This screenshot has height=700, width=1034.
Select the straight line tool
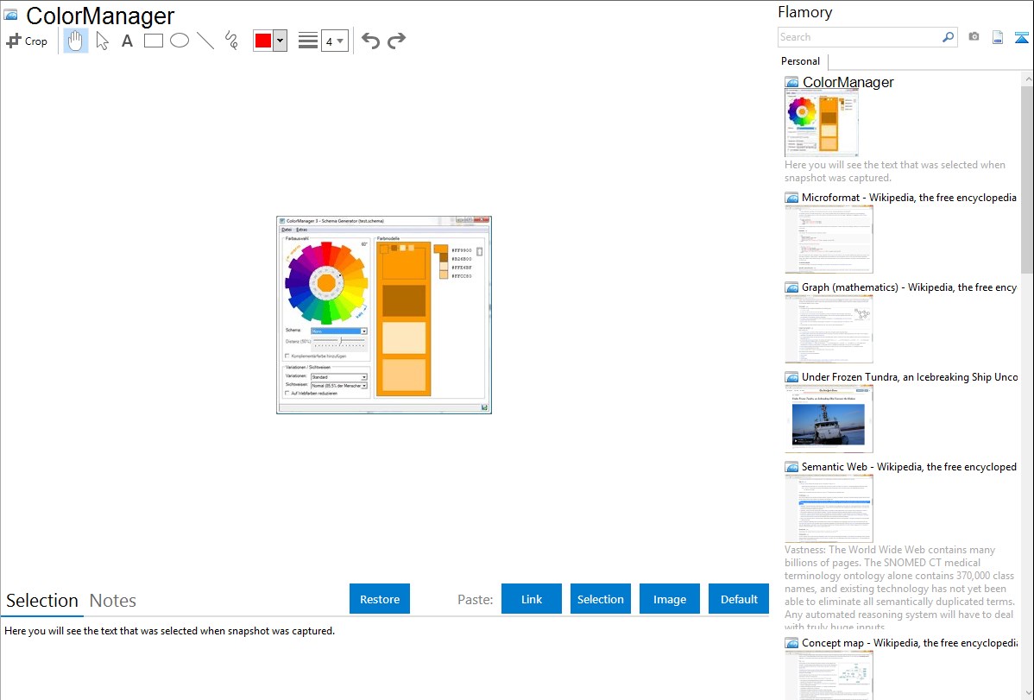[x=205, y=41]
